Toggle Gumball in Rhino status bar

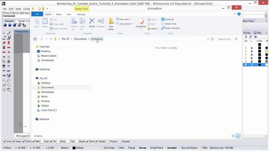click(x=172, y=148)
